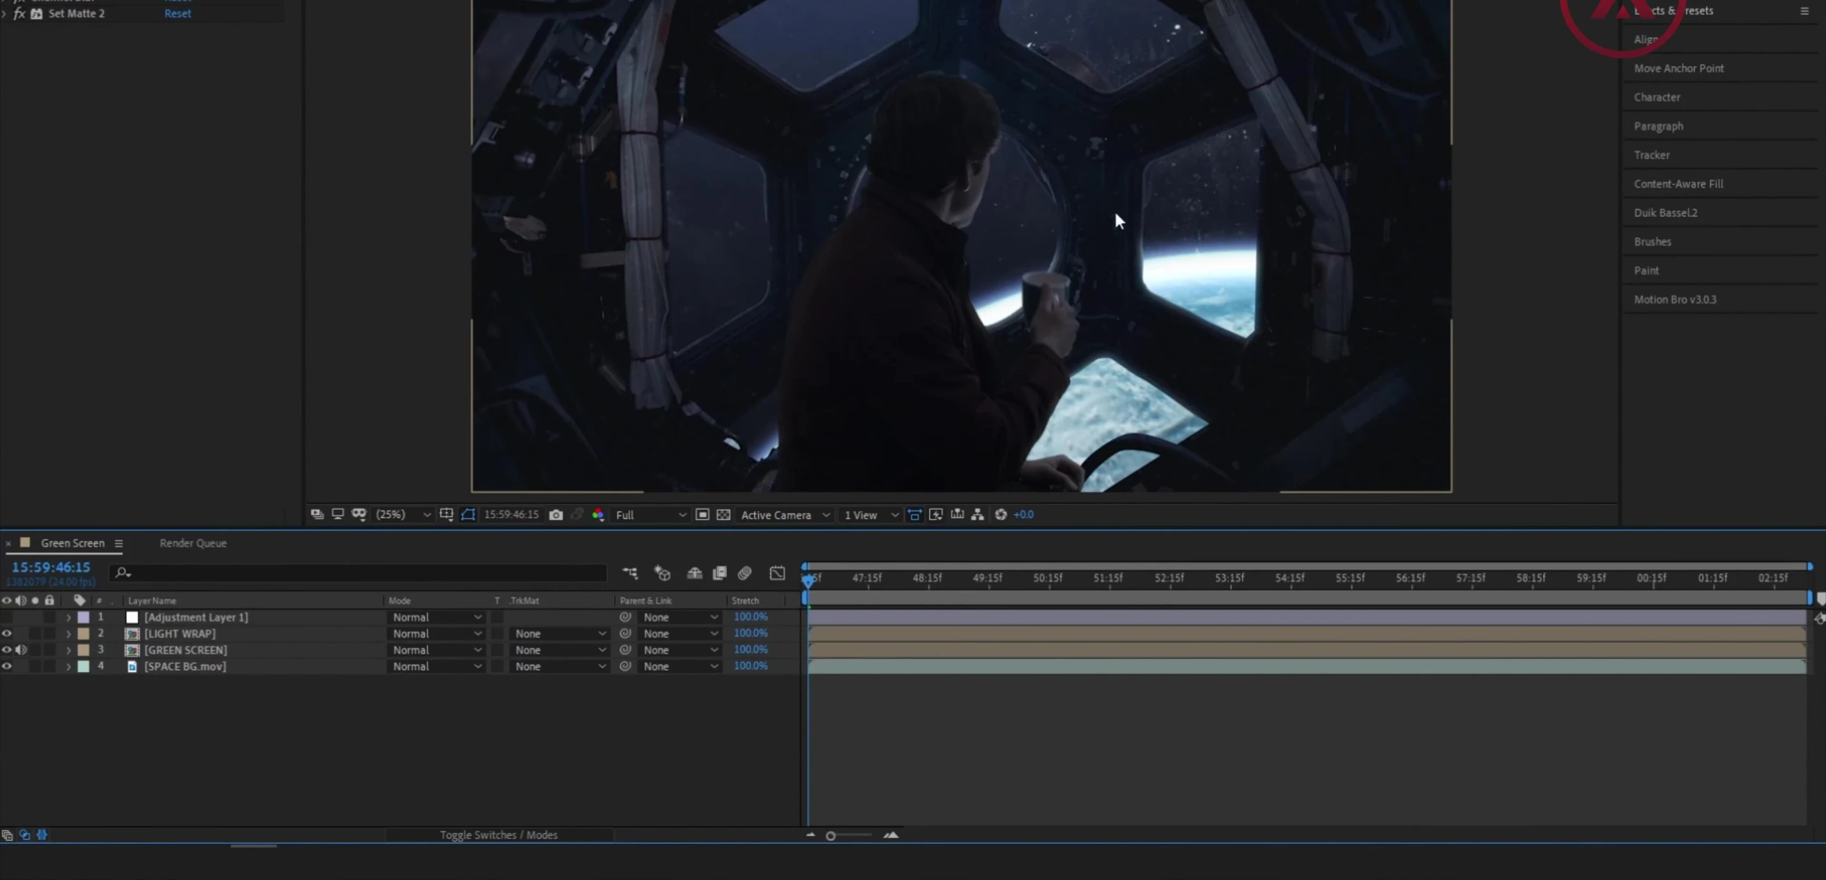Image resolution: width=1826 pixels, height=880 pixels.
Task: Click zoom in mountains icon on timeline
Action: (x=891, y=836)
